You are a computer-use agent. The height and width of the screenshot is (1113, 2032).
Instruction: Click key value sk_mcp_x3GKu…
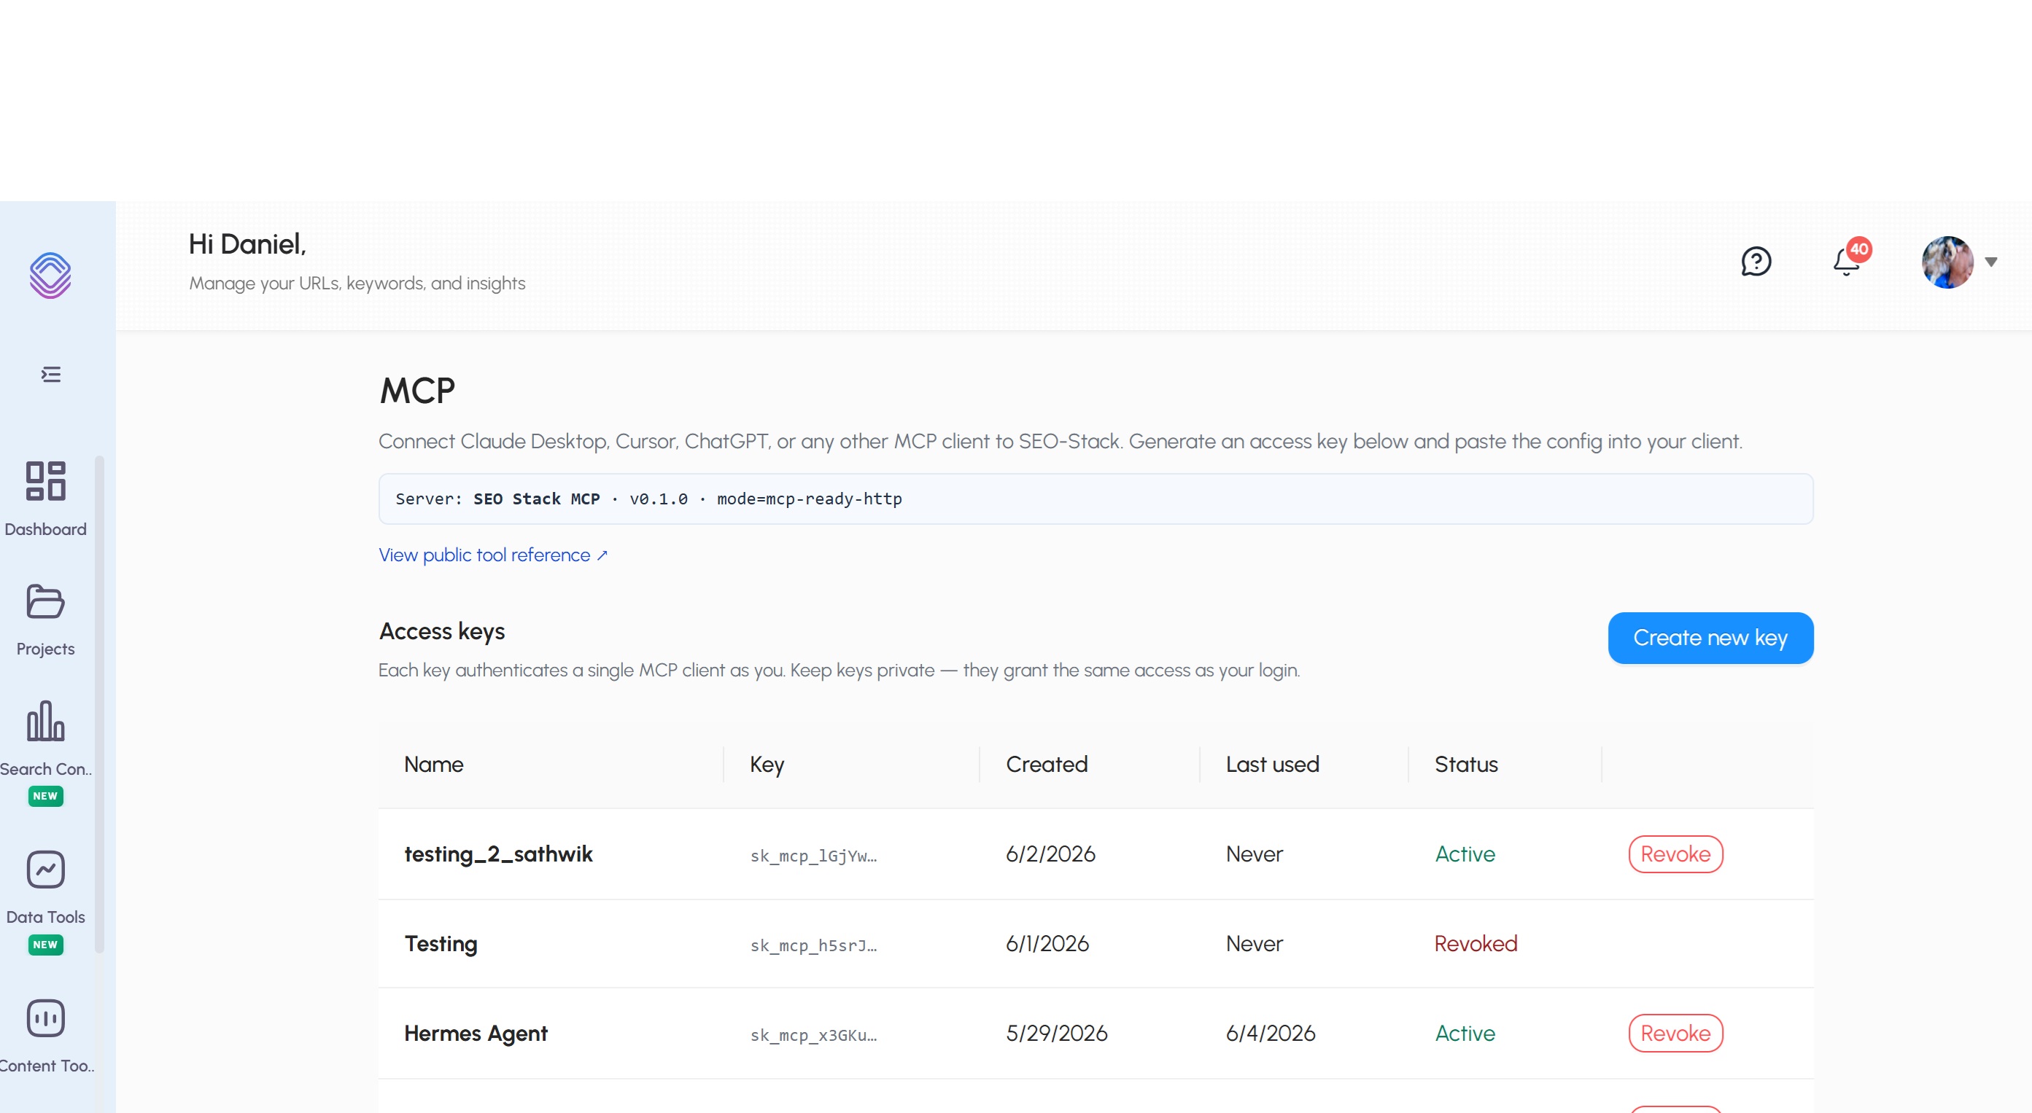point(813,1035)
